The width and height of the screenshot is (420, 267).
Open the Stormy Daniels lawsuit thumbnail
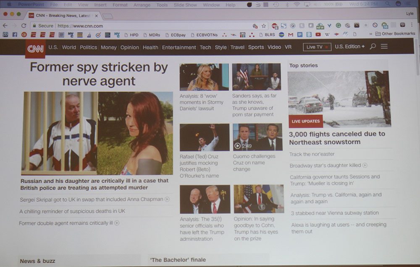pyautogui.click(x=204, y=77)
